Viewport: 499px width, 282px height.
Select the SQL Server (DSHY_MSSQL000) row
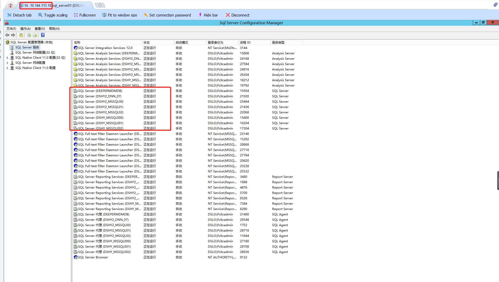pyautogui.click(x=188, y=118)
